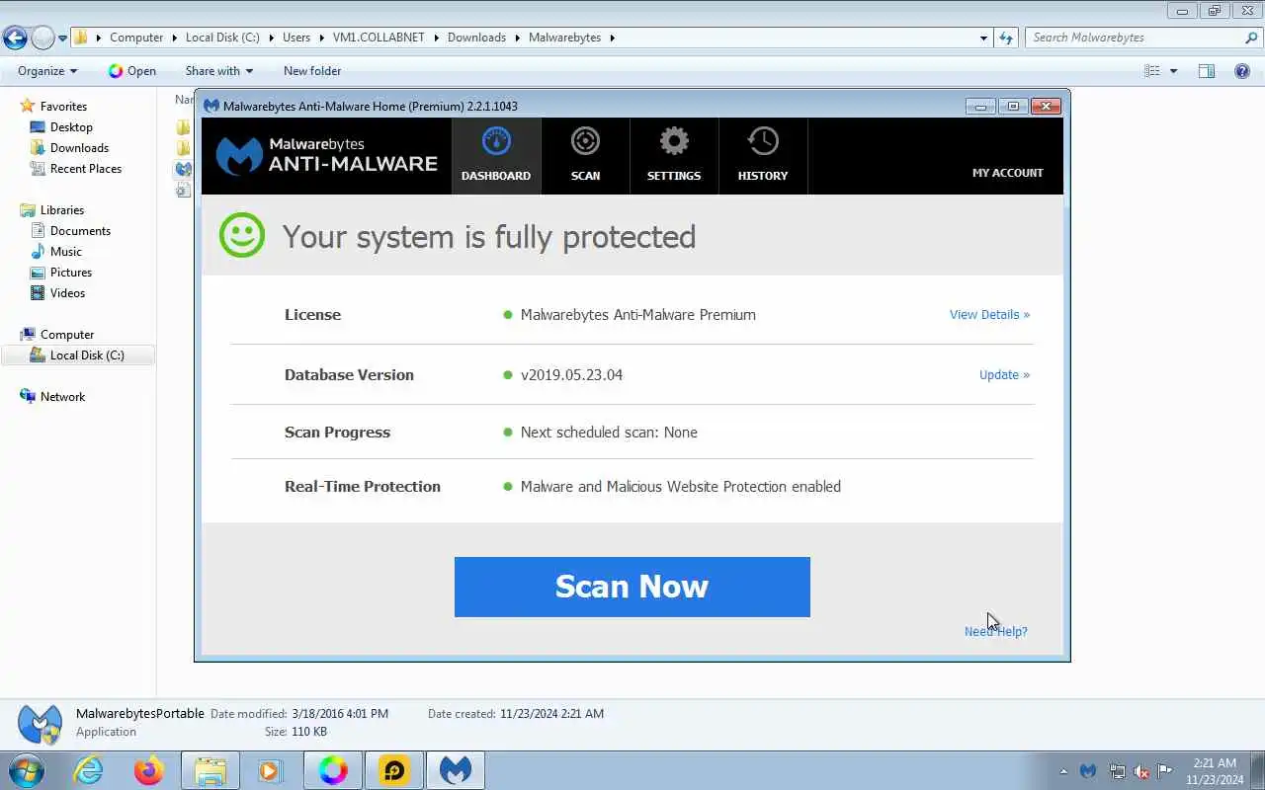Viewport: 1265px width, 790px height.
Task: Select Computer in the address breadcrumb
Action: pyautogui.click(x=136, y=38)
